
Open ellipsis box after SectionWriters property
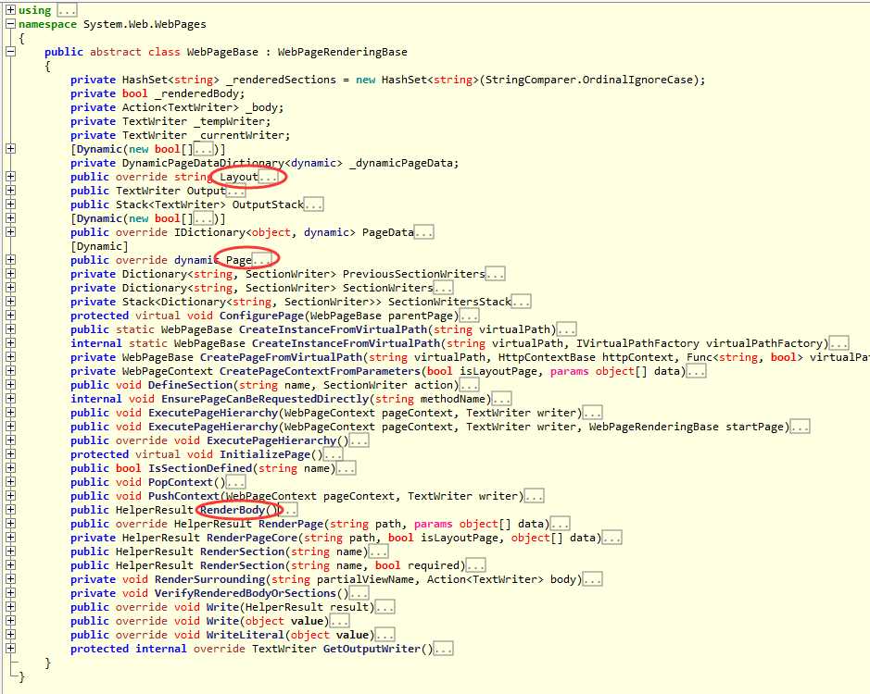[443, 288]
